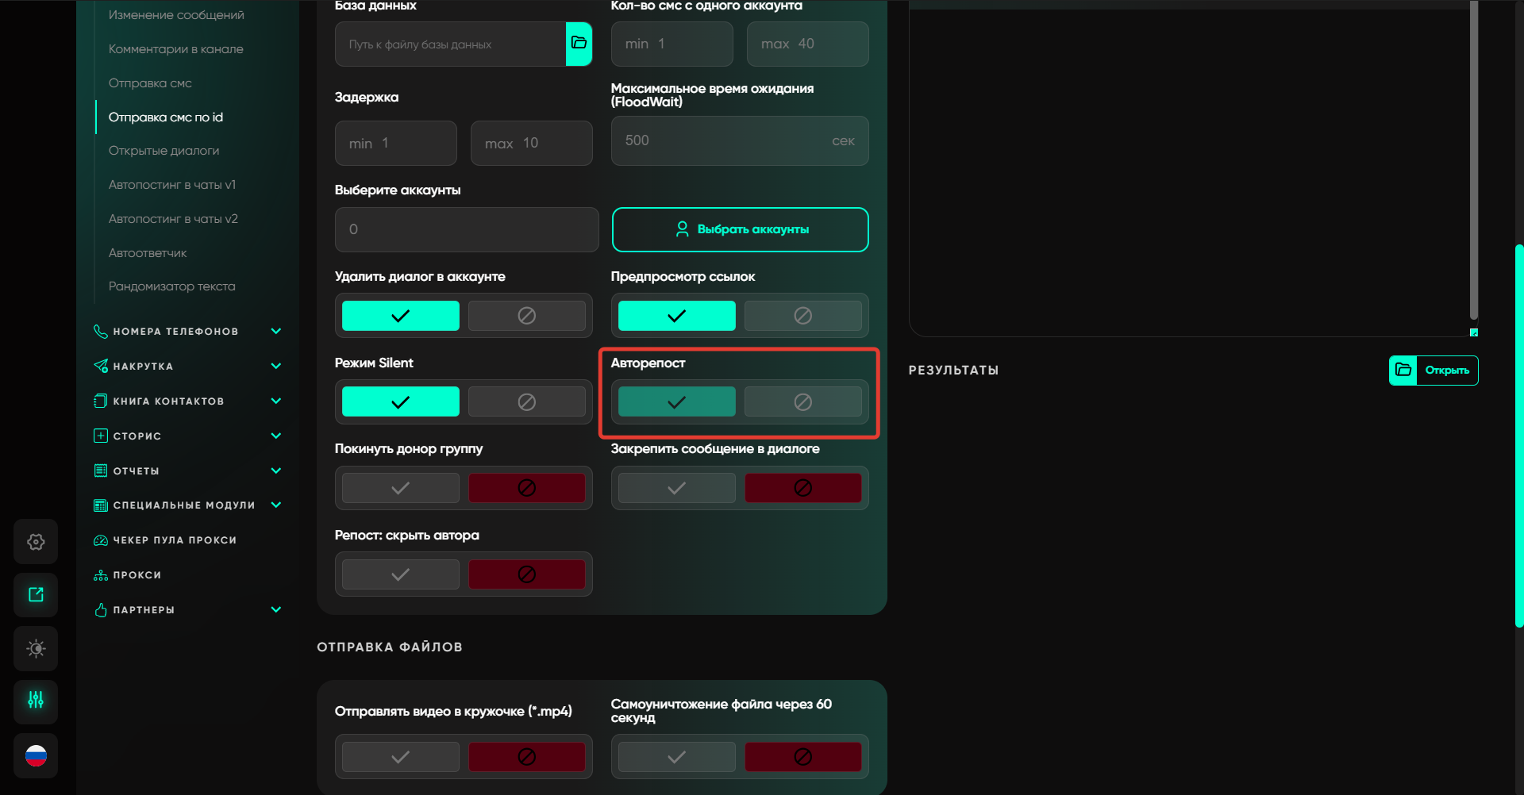
Task: Click the page vertical scrollbar on right edge
Action: pos(1518,436)
